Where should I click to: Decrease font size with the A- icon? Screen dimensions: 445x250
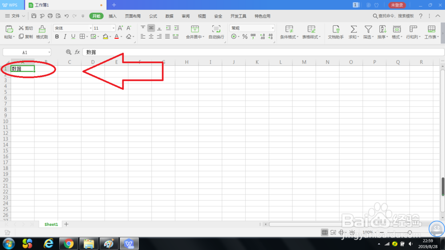(129, 28)
